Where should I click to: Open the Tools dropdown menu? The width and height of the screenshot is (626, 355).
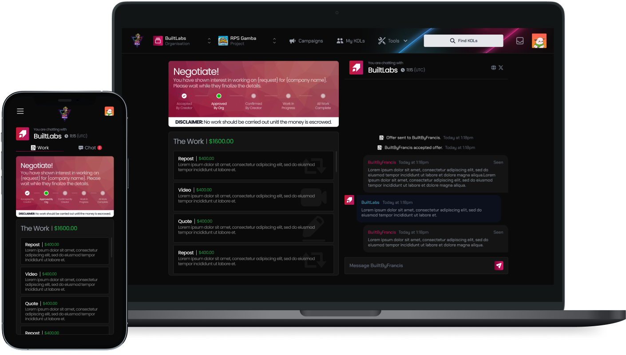[393, 41]
